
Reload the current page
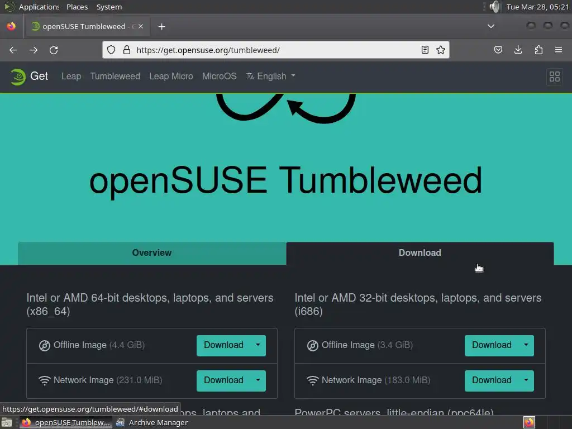pyautogui.click(x=54, y=50)
